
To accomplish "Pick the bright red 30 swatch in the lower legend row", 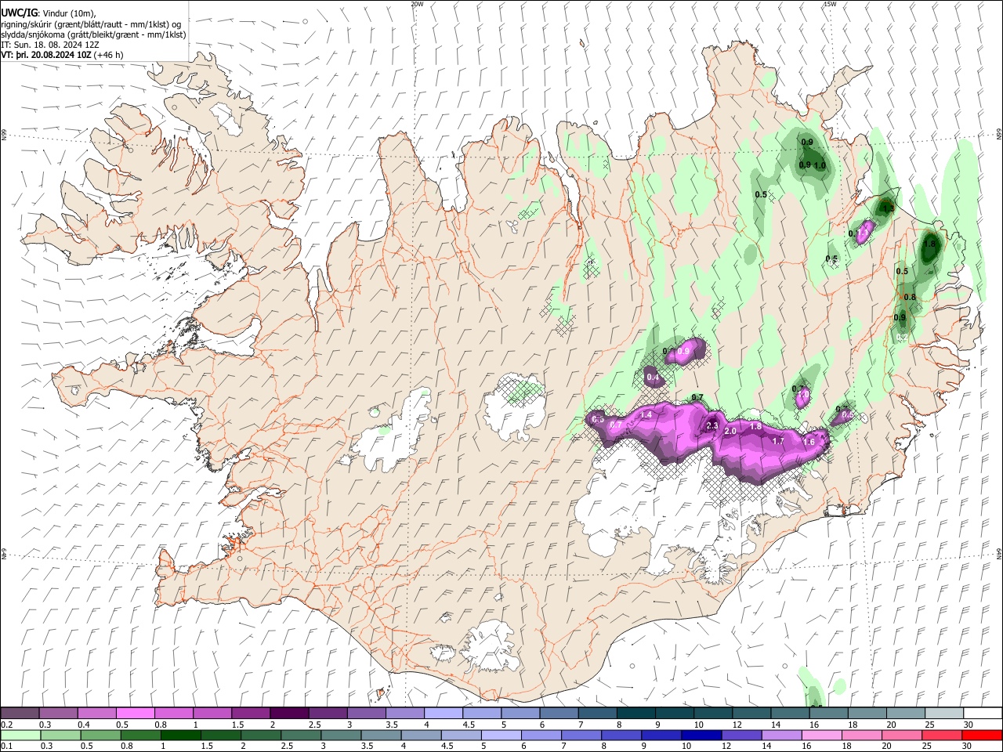I will pyautogui.click(x=981, y=735).
